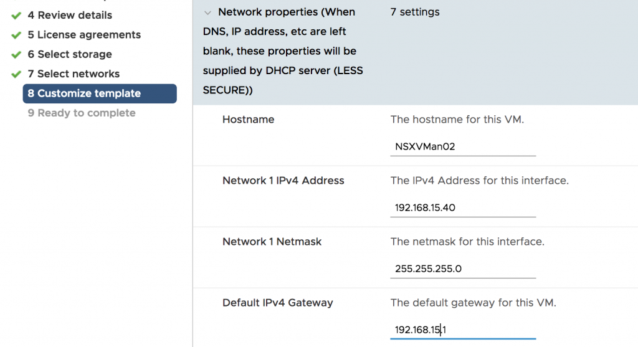Click the checkmark beside Select storage
Image resolution: width=638 pixels, height=347 pixels.
pyautogui.click(x=16, y=55)
